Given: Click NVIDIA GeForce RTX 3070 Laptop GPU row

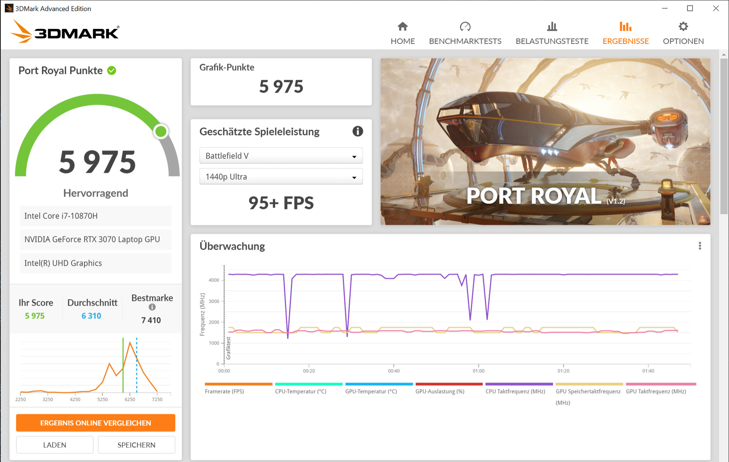Looking at the screenshot, I should pyautogui.click(x=95, y=239).
